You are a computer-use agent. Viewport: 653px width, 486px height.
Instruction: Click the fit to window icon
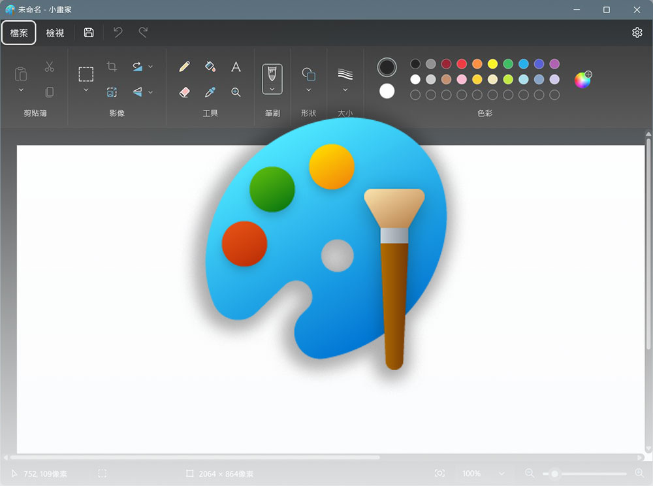click(439, 473)
